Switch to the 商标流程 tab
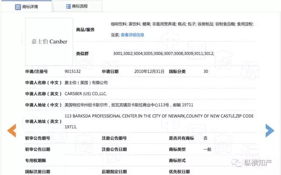The width and height of the screenshot is (281, 175). tap(77, 6)
